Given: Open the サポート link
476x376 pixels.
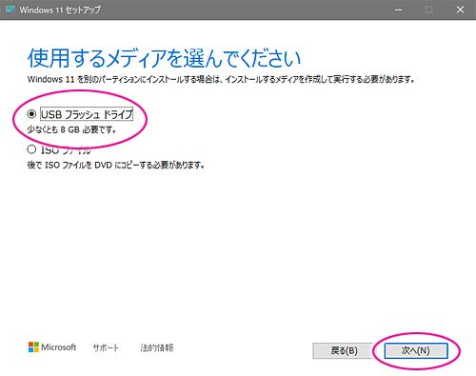Looking at the screenshot, I should coord(106,347).
